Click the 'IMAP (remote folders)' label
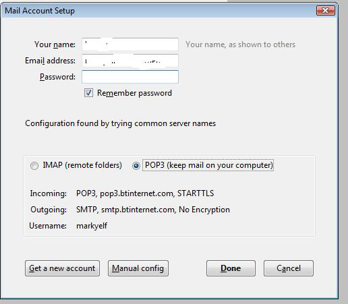The width and height of the screenshot is (348, 304). click(x=82, y=165)
